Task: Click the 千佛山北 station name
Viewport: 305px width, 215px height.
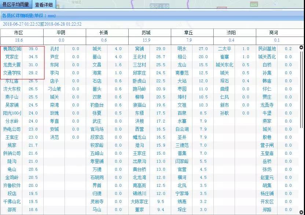Action: [x=12, y=202]
